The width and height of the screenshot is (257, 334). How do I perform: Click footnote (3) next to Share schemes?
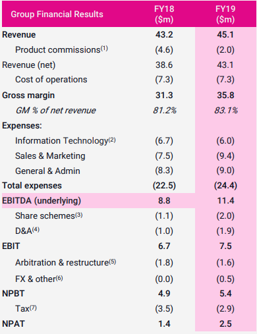79,215
